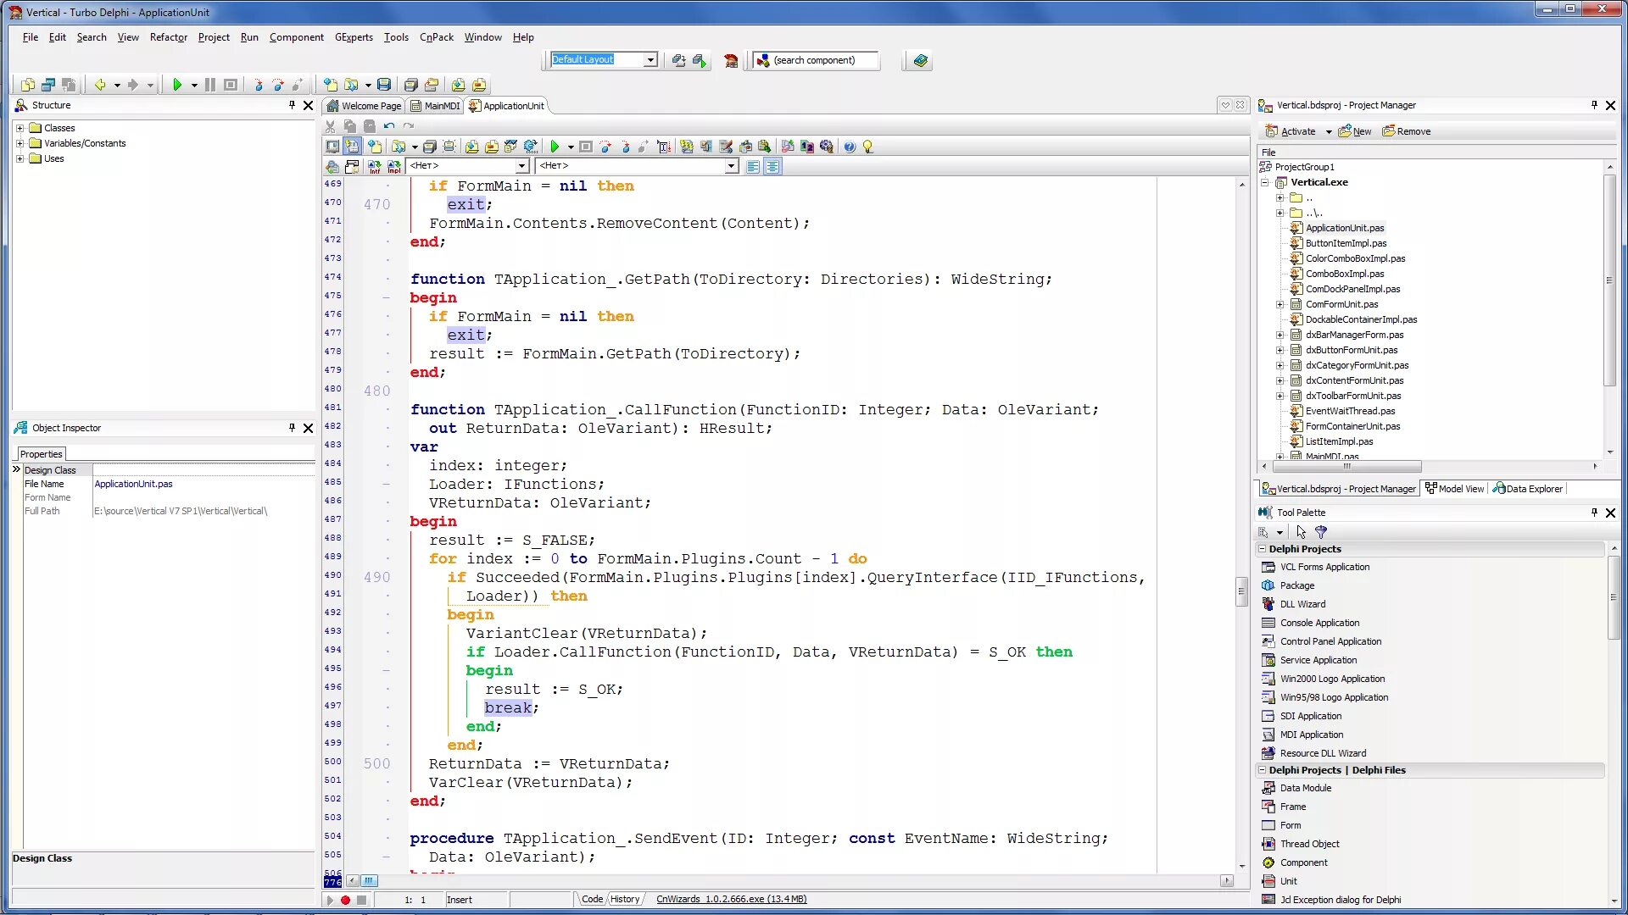Viewport: 1628px width, 915px height.
Task: Click the Pause icon in main toolbar
Action: pyautogui.click(x=209, y=85)
